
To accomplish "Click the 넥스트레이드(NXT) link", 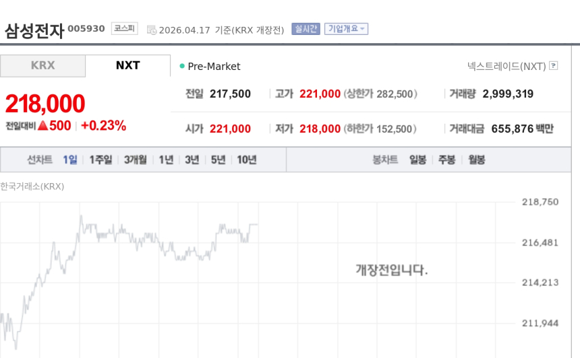I will pos(506,66).
